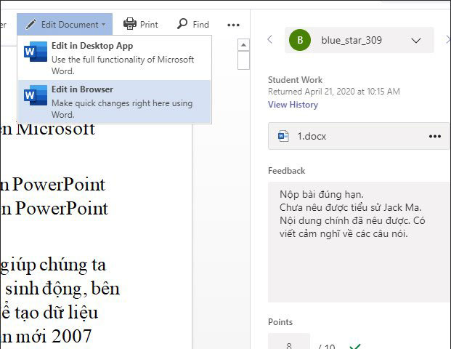
Task: Click the Student Work heading
Action: pos(295,80)
